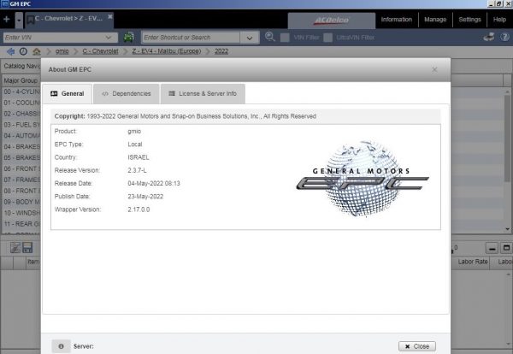Screen dimensions: 513x354
Task: Select 09 - BODY M major group row
Action: click(x=21, y=202)
